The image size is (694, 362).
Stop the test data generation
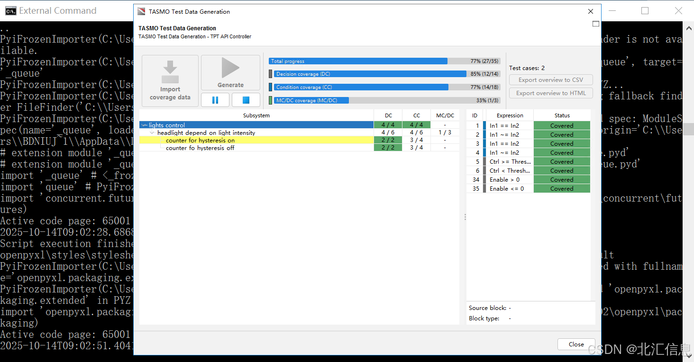(246, 100)
